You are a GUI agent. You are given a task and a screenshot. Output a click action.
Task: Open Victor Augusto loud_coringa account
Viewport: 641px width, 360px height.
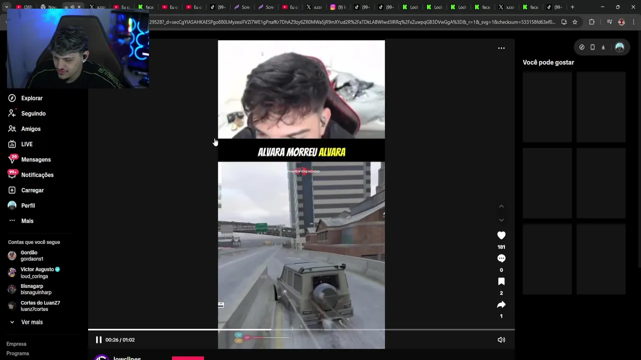click(34, 272)
